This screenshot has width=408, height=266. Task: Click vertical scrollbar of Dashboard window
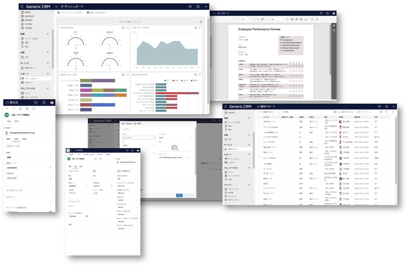tap(208, 61)
